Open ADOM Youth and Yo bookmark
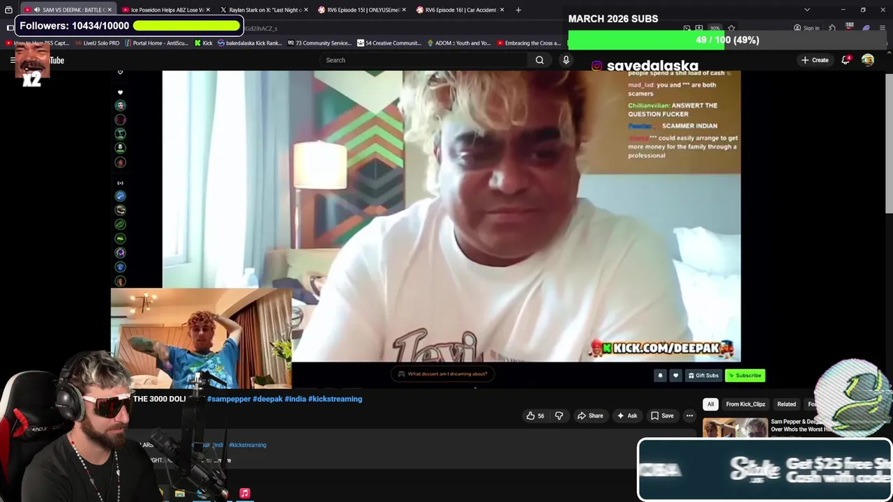 point(458,43)
